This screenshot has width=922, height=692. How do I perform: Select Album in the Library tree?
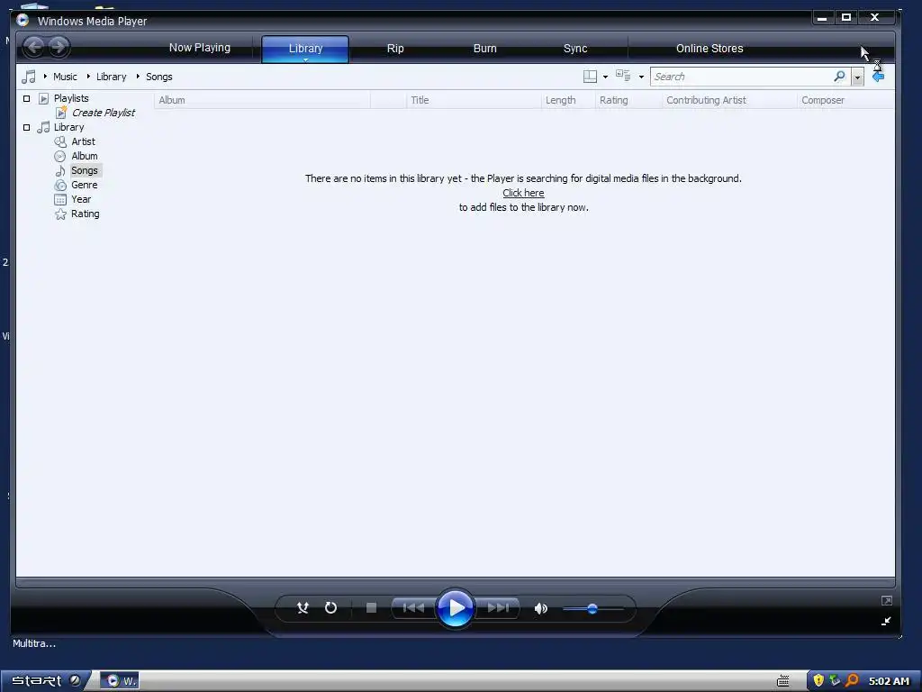pos(85,156)
